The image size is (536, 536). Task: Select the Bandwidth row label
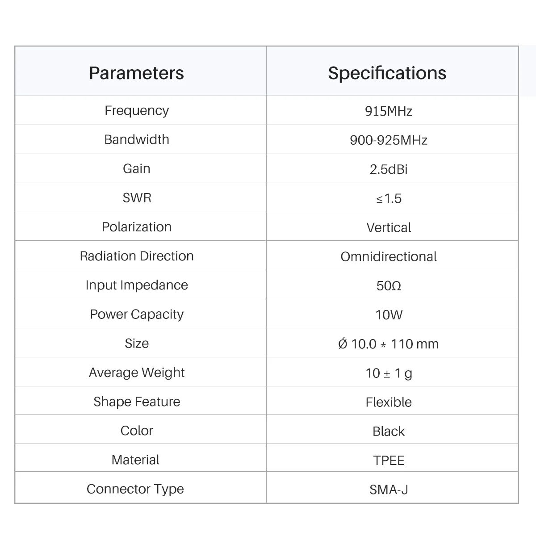point(137,139)
